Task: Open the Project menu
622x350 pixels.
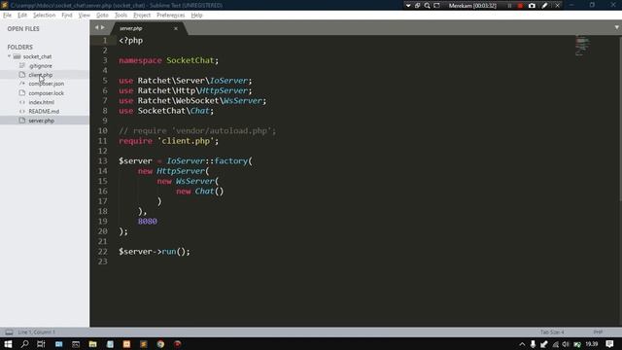Action: [x=142, y=16]
